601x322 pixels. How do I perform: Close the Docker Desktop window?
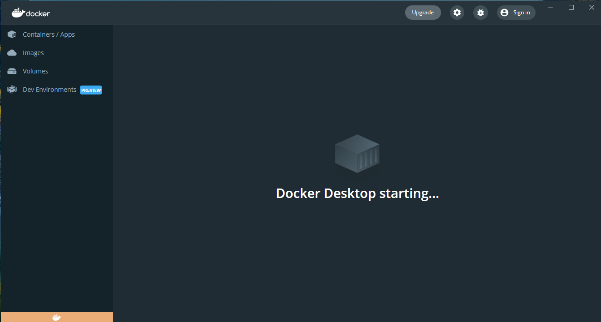pyautogui.click(x=591, y=7)
